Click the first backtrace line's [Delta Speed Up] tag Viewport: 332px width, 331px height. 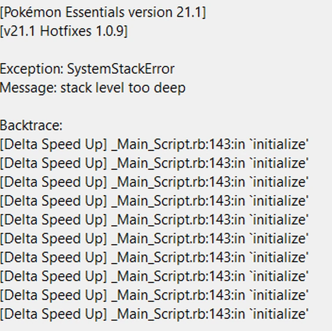[x=53, y=145]
